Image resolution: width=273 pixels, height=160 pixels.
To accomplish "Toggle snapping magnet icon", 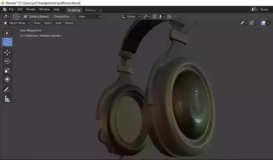I will click(x=154, y=17).
